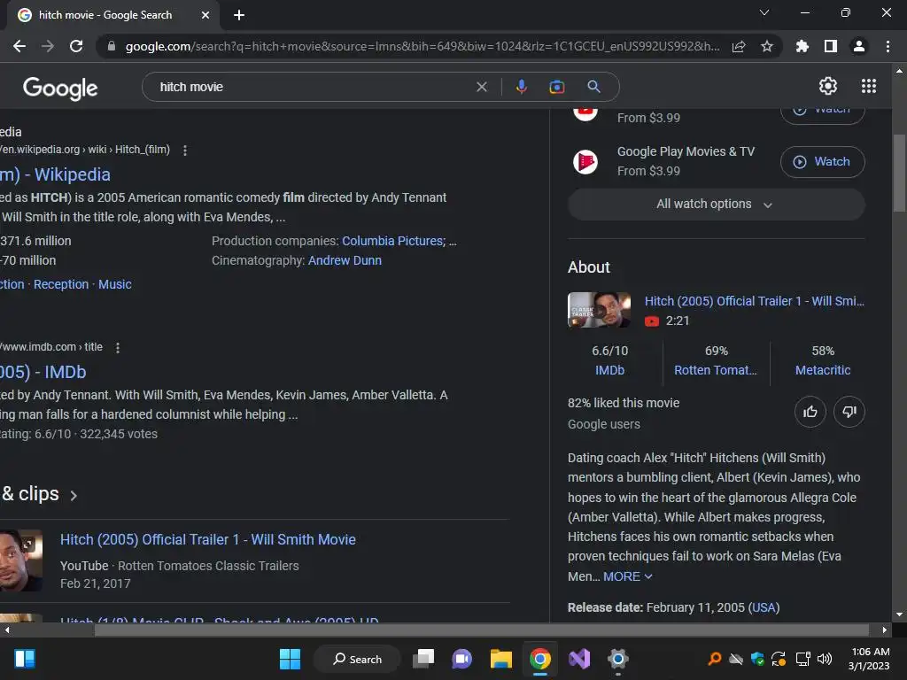Watch on Google Play Movies & TV
The height and width of the screenshot is (680, 907).
tap(822, 162)
